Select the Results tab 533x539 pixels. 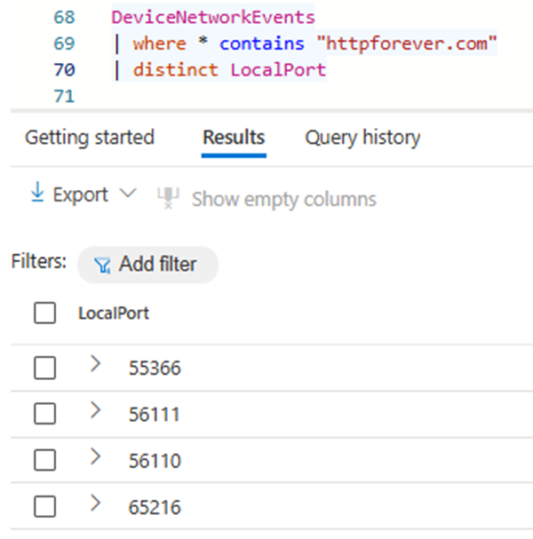click(x=234, y=138)
